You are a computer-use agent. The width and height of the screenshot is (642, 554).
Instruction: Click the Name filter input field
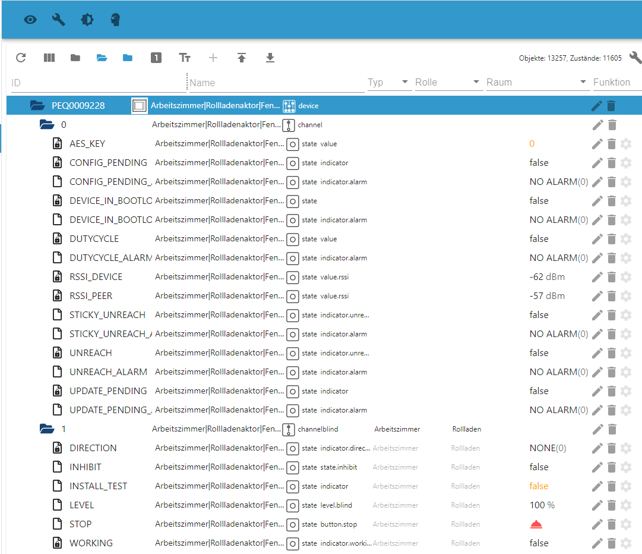click(277, 83)
